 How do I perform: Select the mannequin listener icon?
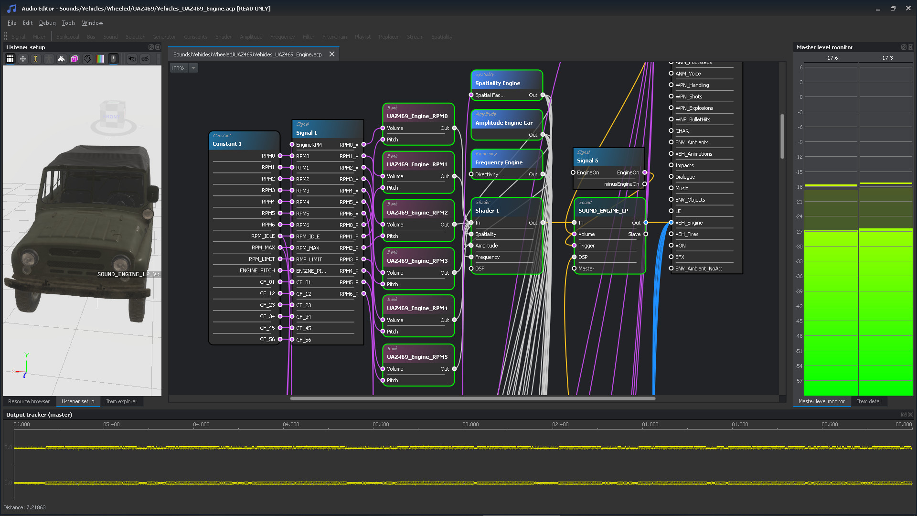[x=49, y=59]
